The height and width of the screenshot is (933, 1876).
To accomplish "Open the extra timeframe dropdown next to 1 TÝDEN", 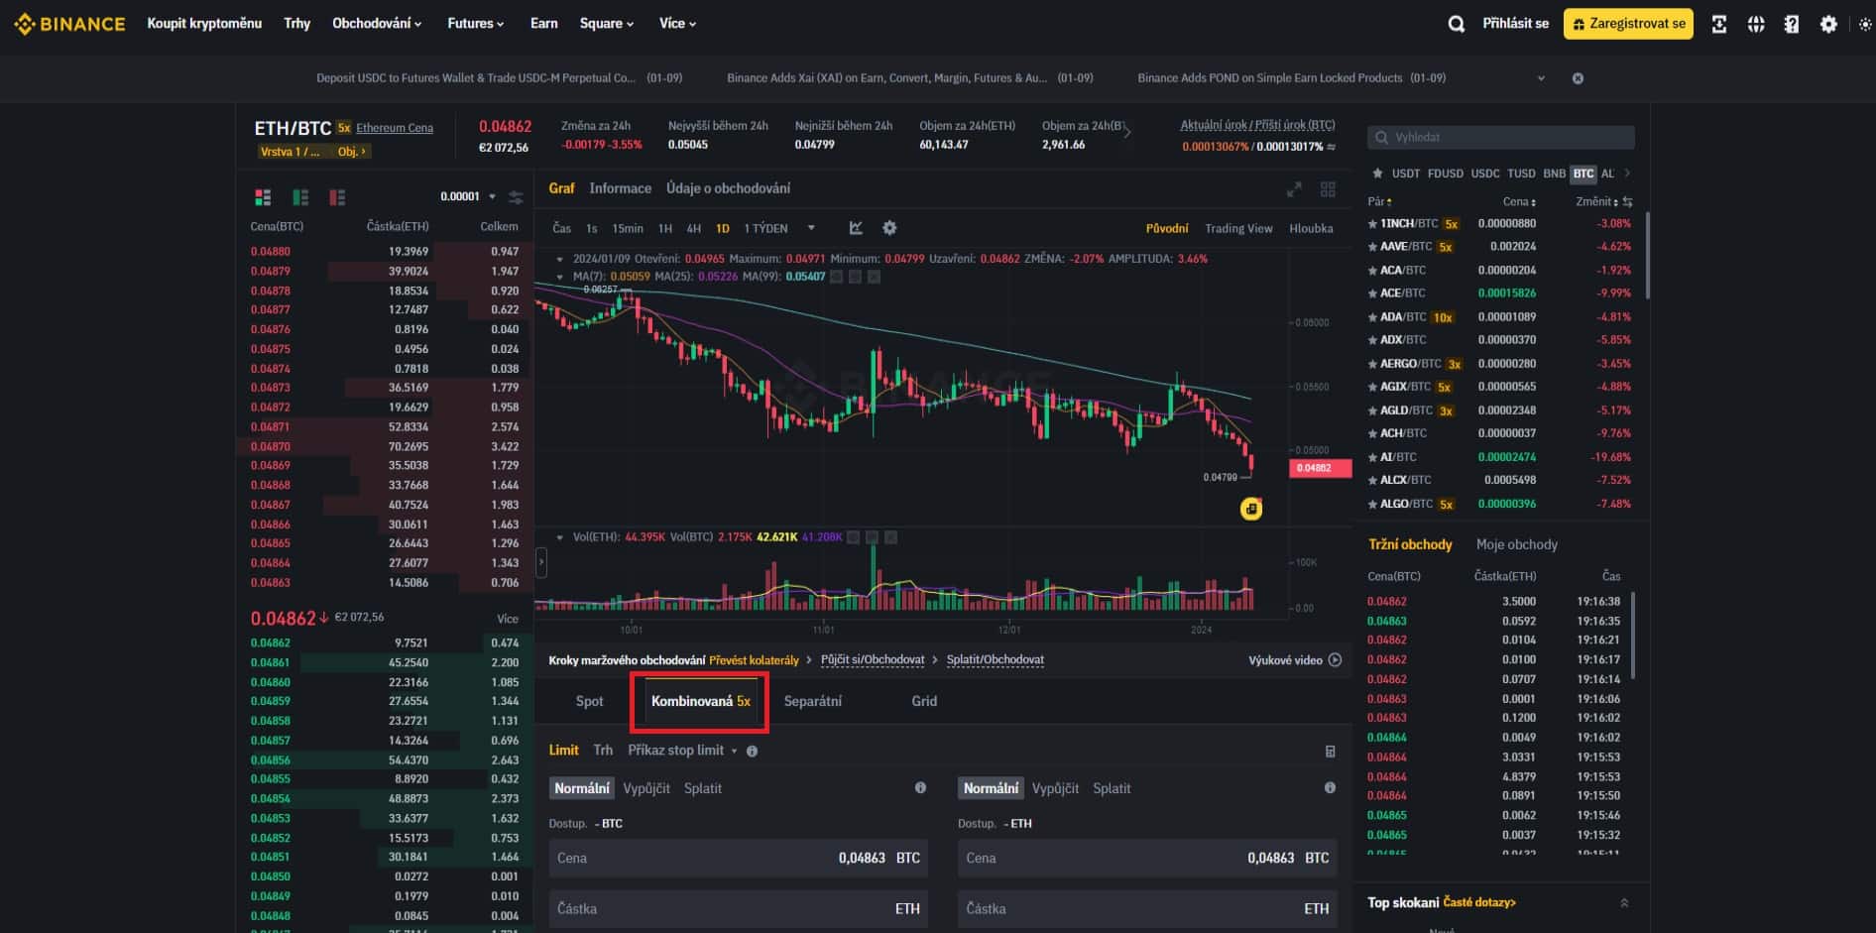I will pos(811,228).
